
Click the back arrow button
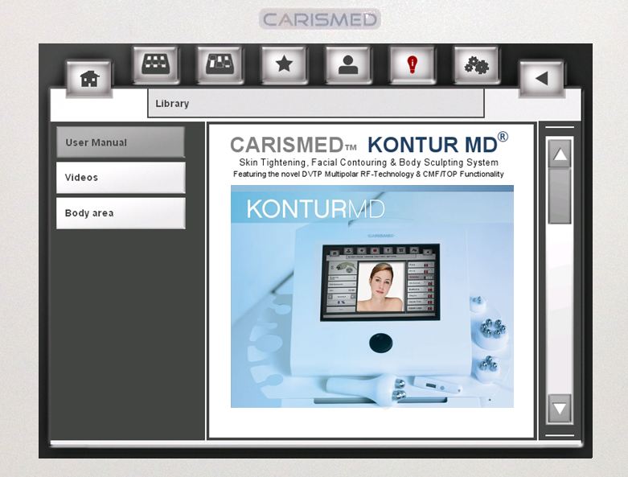tap(541, 79)
